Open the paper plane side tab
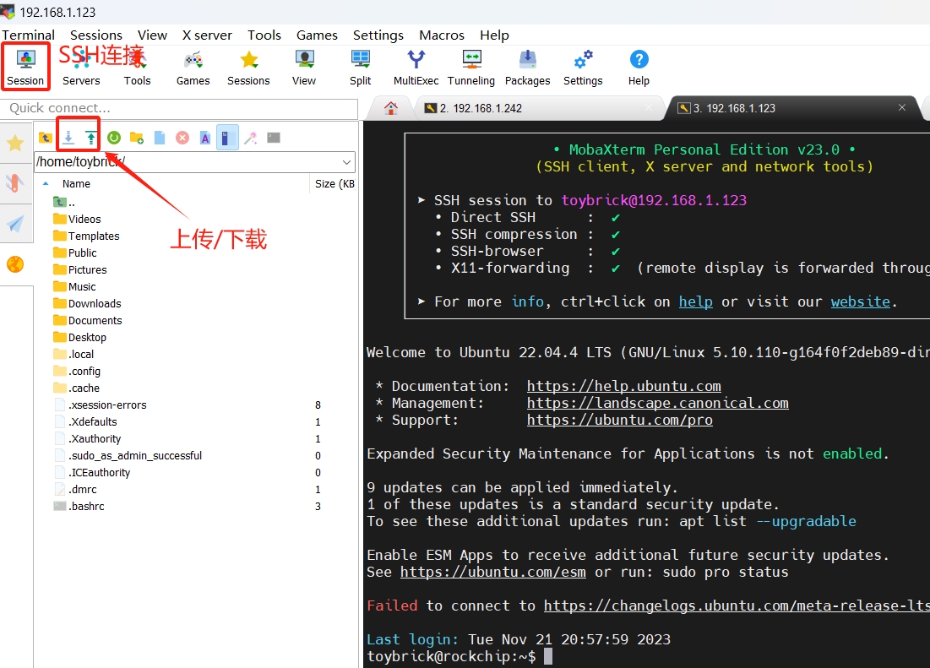The height and width of the screenshot is (668, 930). (x=15, y=224)
